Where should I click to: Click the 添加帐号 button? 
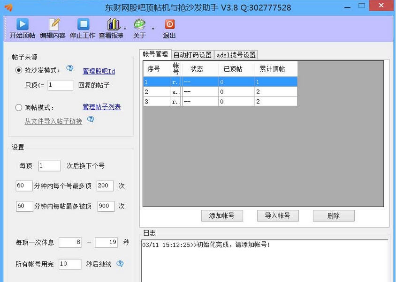pos(222,215)
